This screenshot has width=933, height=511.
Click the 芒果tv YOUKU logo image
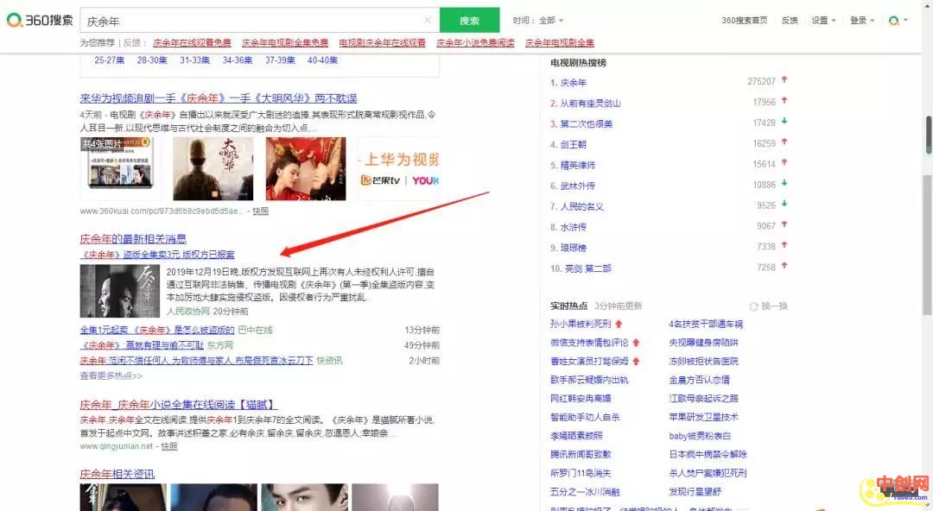click(399, 170)
